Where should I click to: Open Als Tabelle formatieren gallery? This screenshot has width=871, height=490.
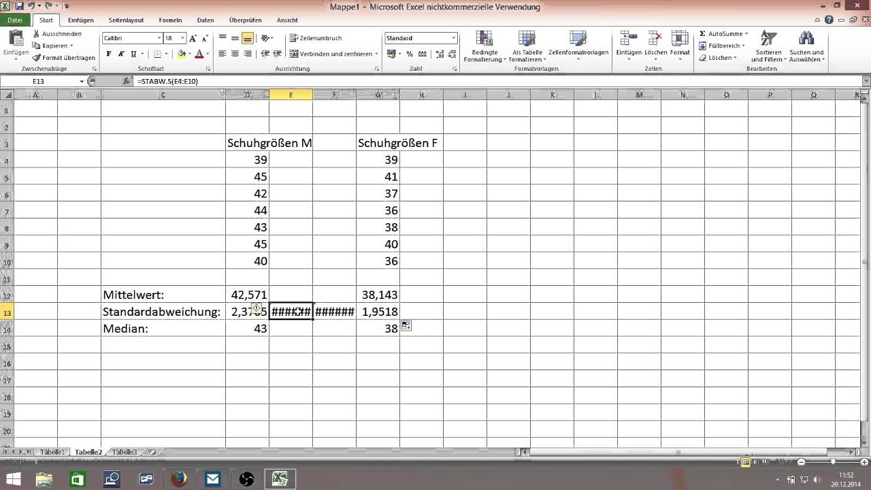[x=527, y=46]
